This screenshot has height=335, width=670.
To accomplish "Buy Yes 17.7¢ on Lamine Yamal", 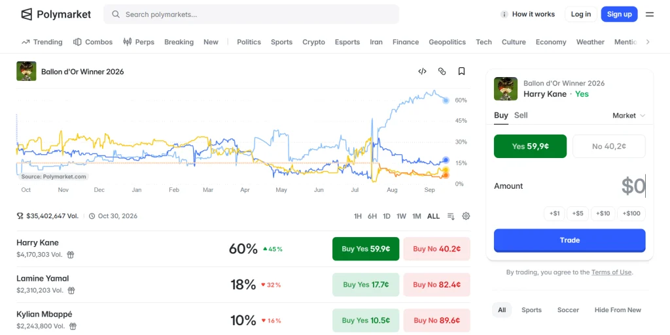I will pos(366,285).
